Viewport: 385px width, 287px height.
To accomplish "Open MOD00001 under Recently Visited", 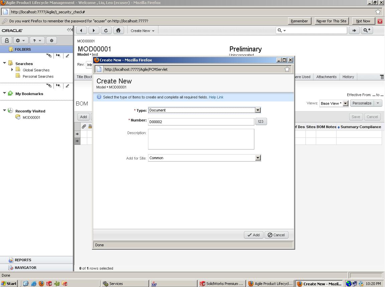I will tap(31, 117).
